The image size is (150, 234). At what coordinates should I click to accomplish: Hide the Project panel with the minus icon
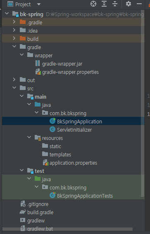click(139, 4)
